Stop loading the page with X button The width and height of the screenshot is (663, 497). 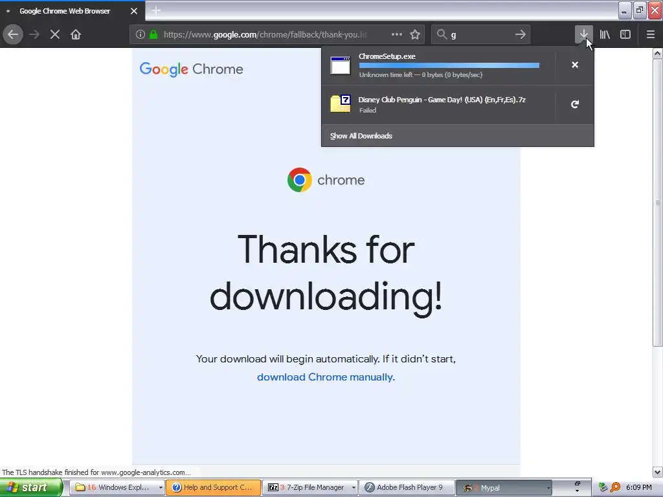pyautogui.click(x=55, y=34)
